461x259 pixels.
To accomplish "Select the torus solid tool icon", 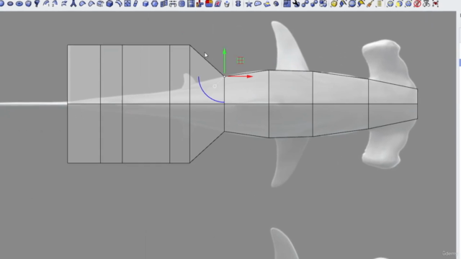I will 19,4.
